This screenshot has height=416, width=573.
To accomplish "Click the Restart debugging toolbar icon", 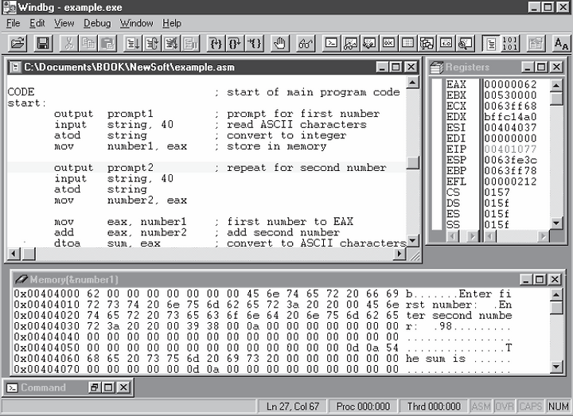I will [152, 44].
